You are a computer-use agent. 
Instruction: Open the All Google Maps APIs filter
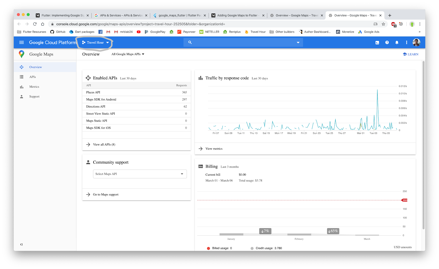(128, 54)
